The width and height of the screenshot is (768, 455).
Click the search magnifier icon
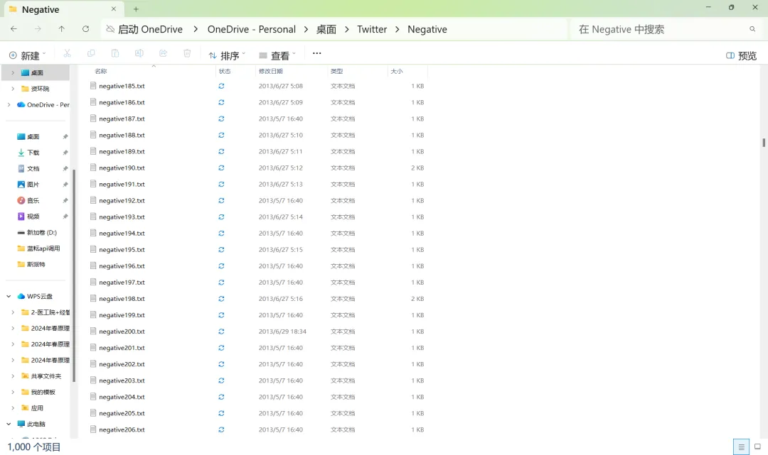tap(752, 29)
